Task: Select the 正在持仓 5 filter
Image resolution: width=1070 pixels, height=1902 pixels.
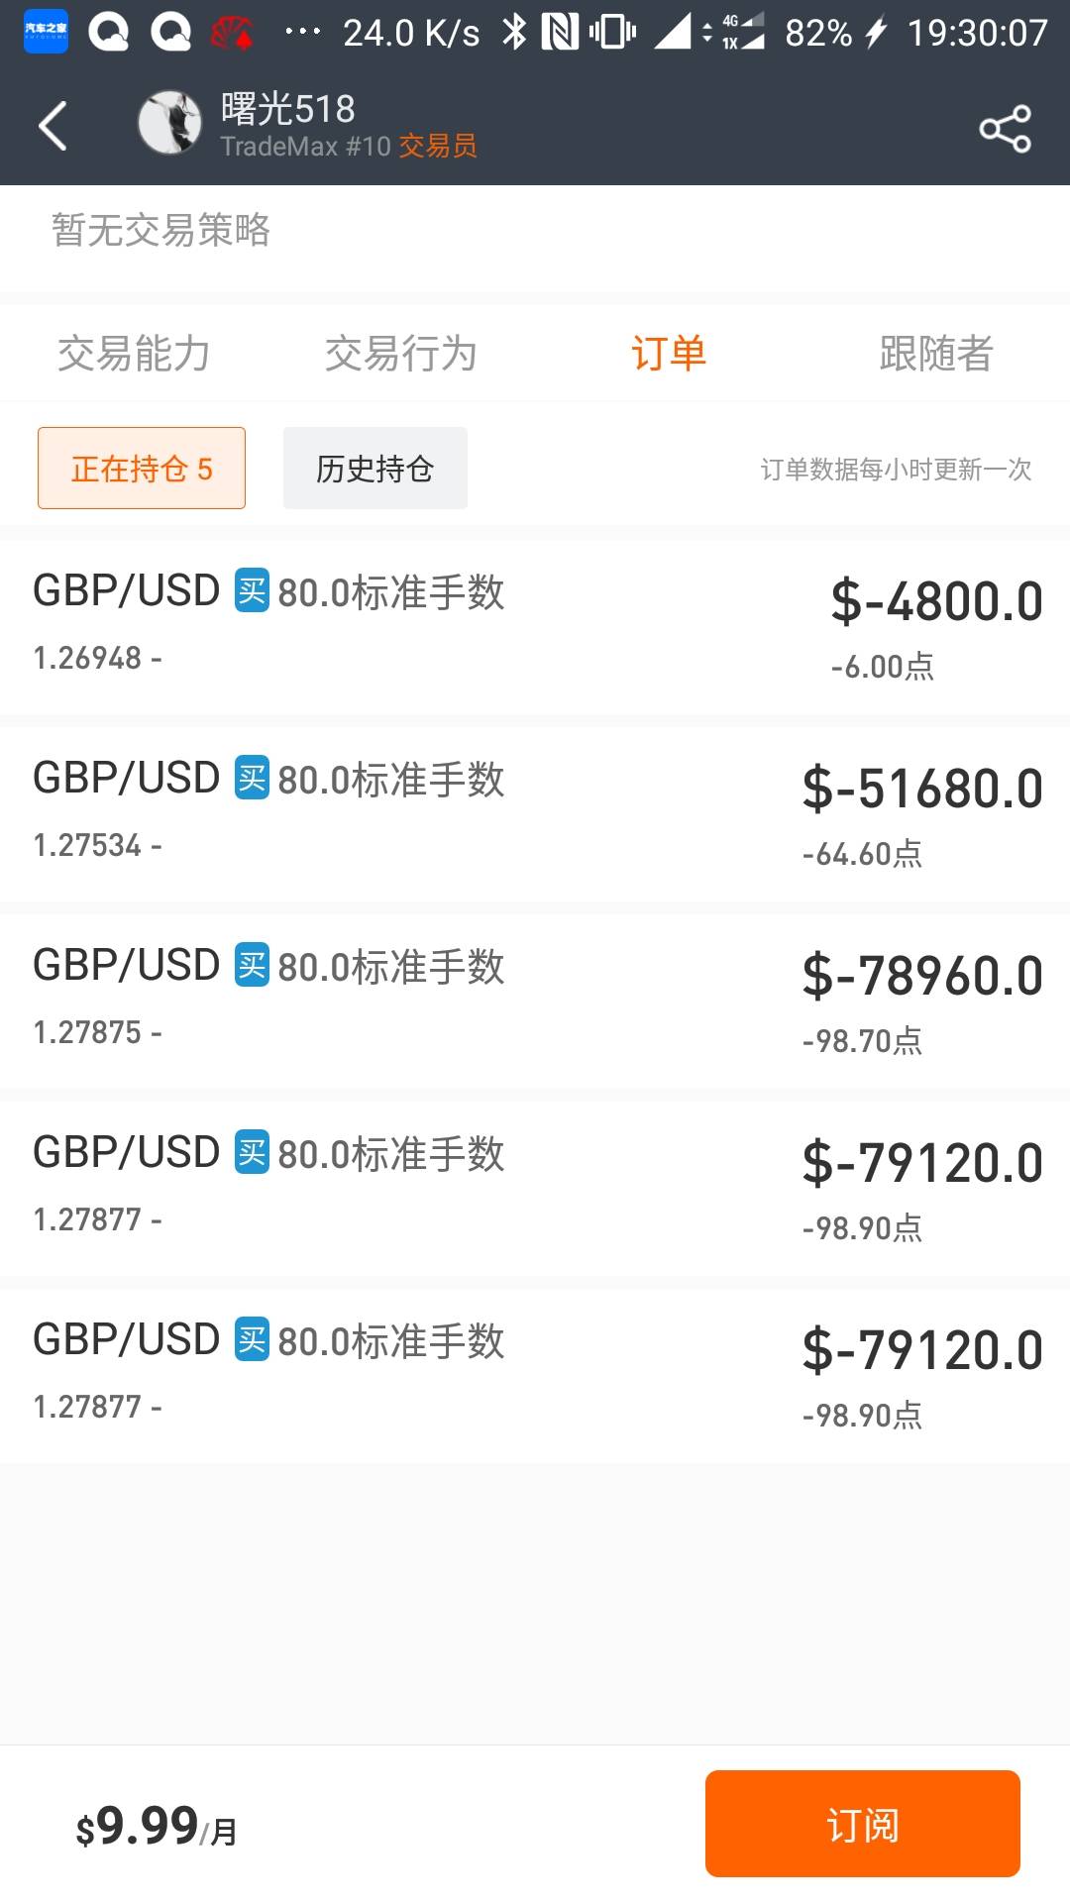Action: coord(142,469)
